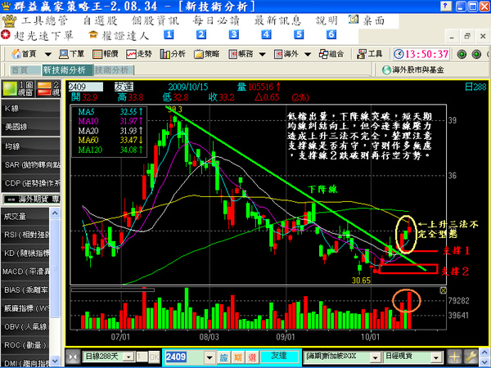Select the two window layout icon
The height and width of the screenshot is (368, 491).
[x=48, y=89]
